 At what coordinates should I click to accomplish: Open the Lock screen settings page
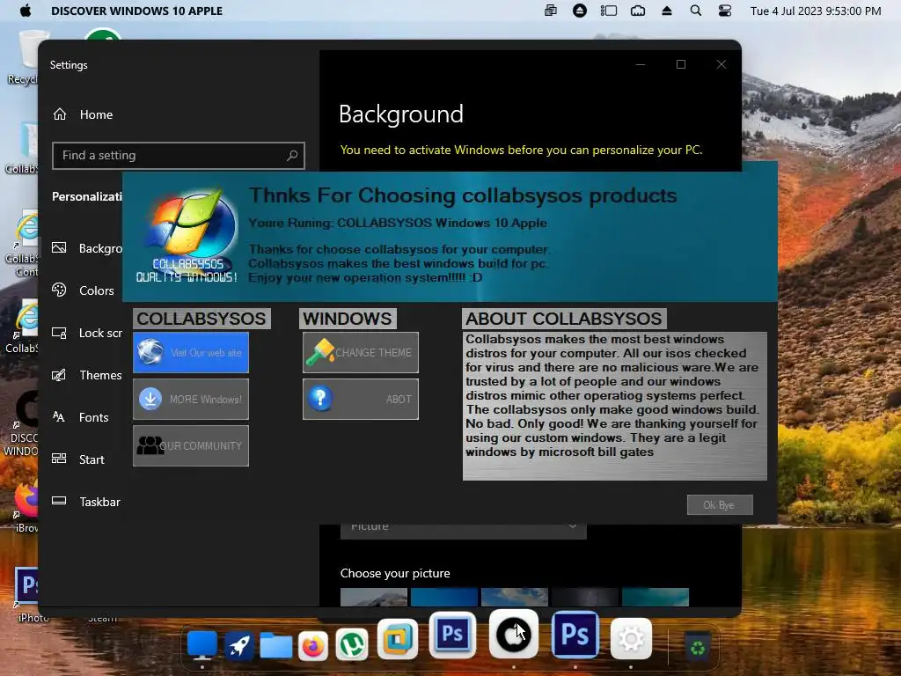pyautogui.click(x=86, y=333)
